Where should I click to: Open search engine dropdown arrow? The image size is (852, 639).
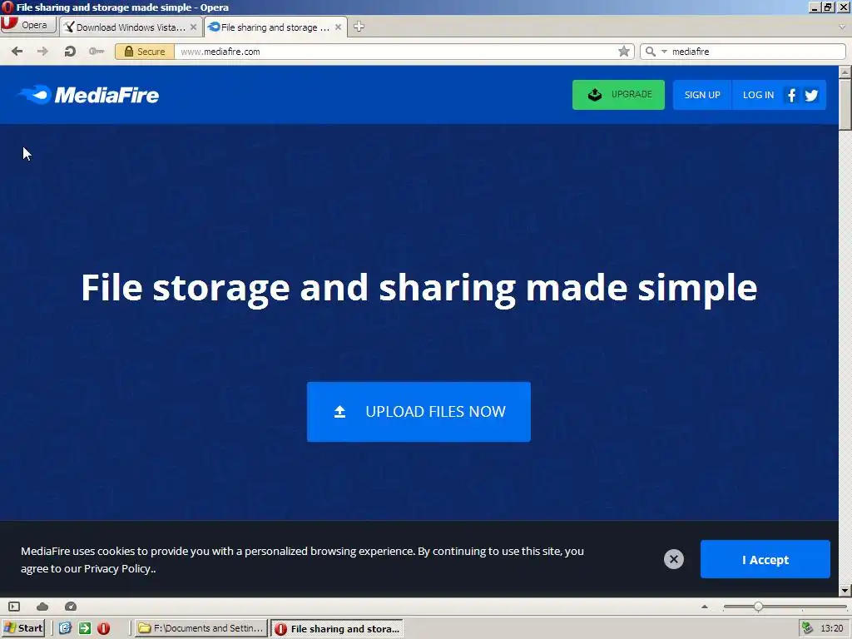(x=664, y=52)
